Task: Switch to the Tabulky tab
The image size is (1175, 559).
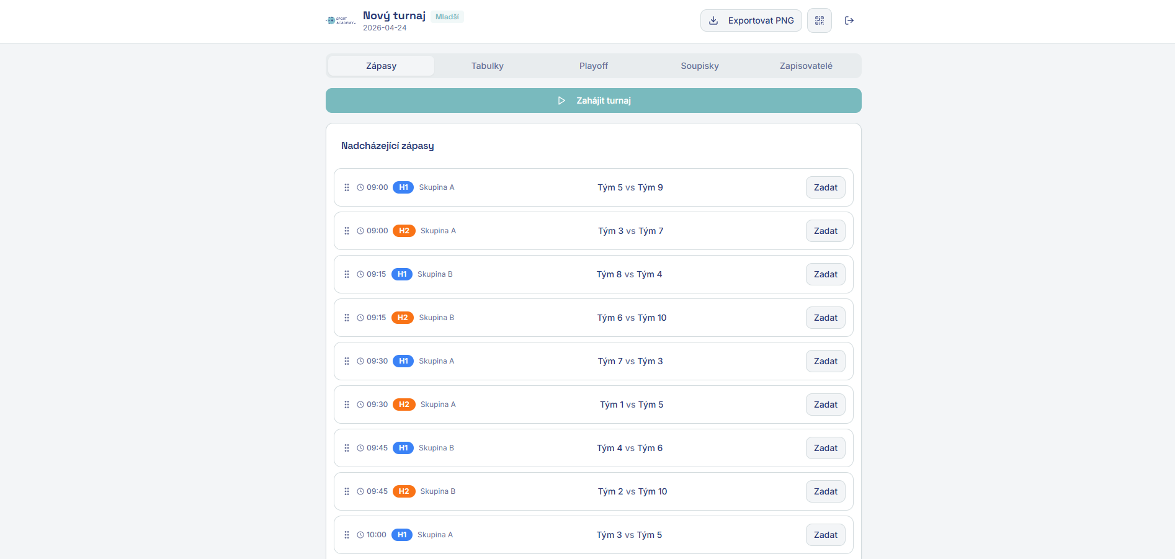Action: pyautogui.click(x=487, y=66)
